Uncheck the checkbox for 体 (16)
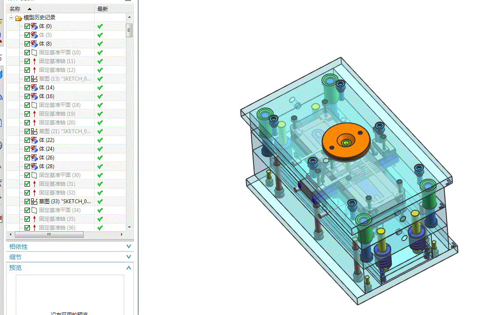The image size is (497, 315). [27, 96]
